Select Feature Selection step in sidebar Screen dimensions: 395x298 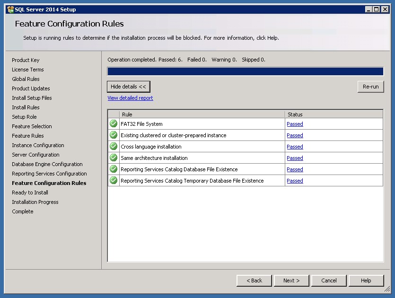(32, 126)
